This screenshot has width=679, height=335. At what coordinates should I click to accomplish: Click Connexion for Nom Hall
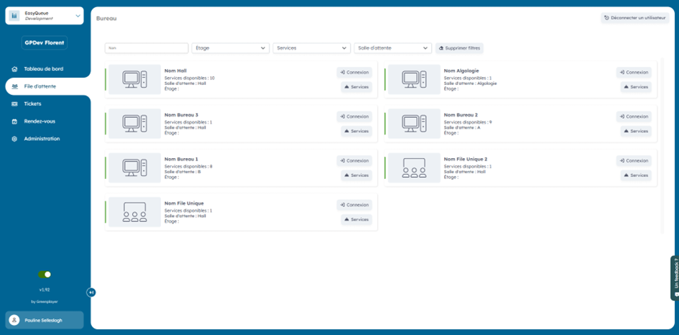(354, 72)
